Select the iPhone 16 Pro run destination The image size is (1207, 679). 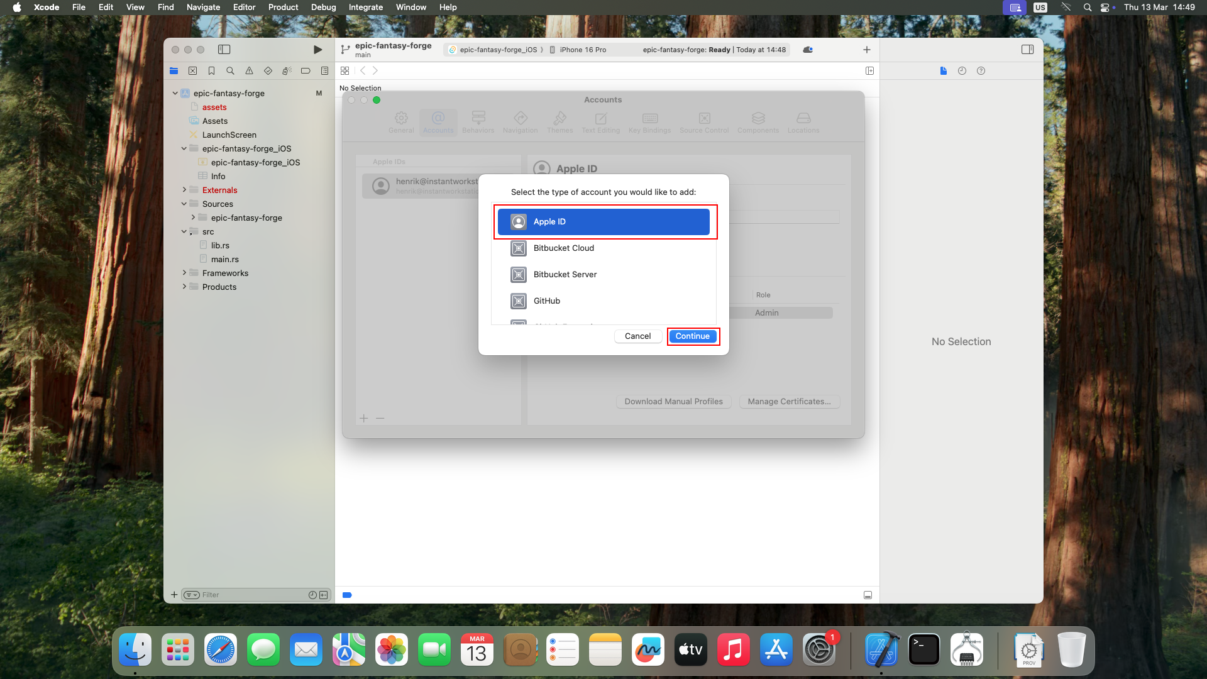578,50
